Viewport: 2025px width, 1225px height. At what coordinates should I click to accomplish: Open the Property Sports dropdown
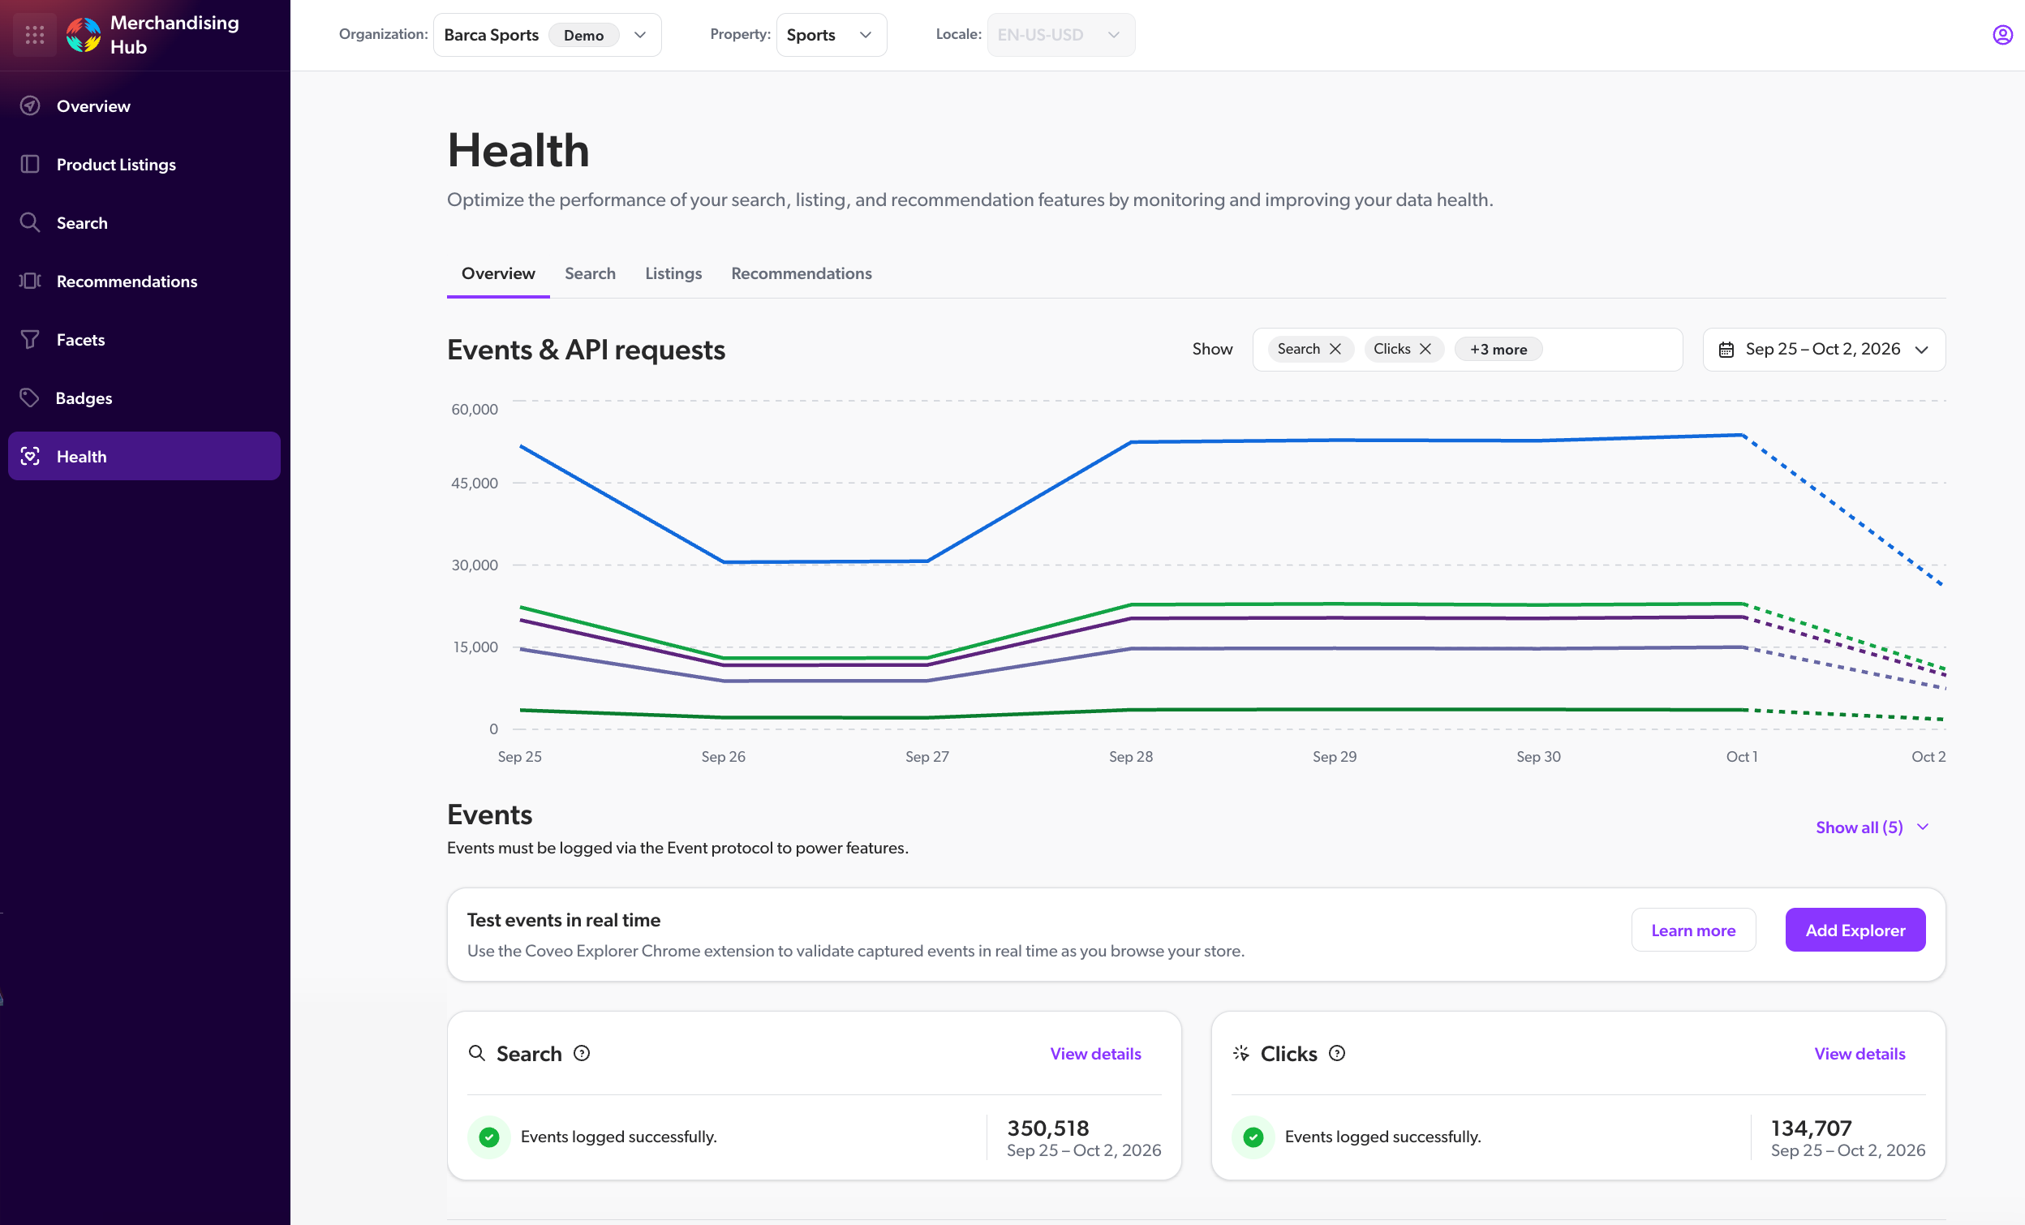(831, 35)
